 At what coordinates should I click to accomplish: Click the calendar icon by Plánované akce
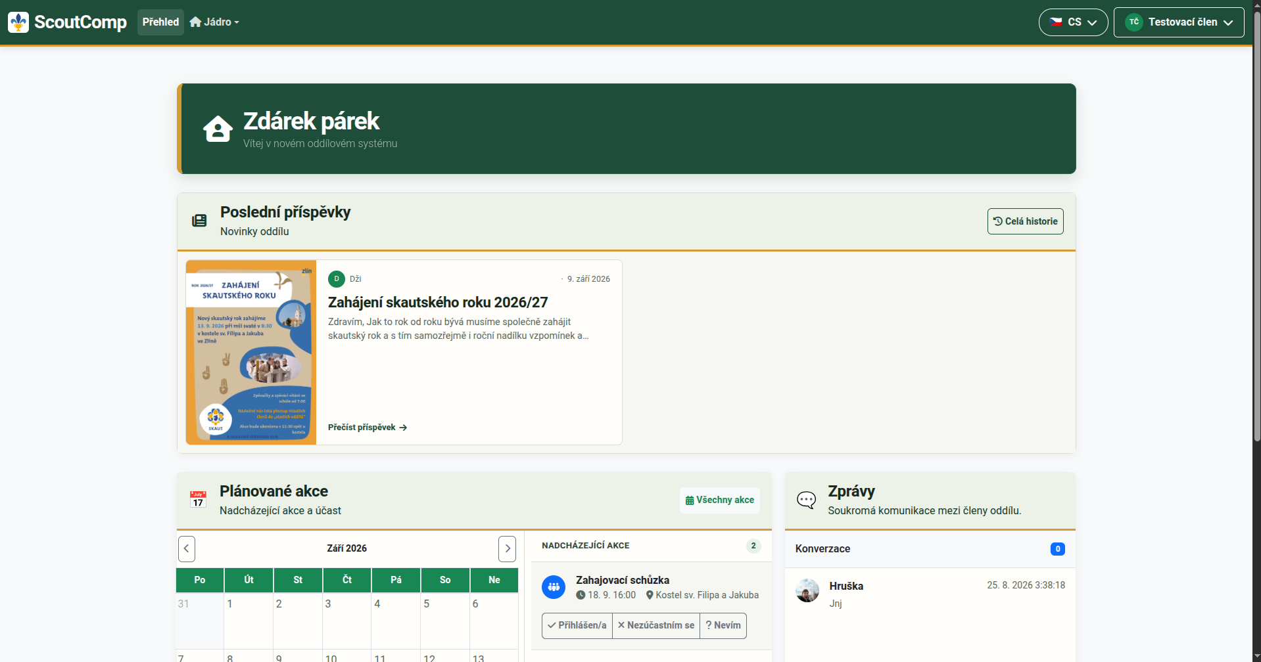[x=198, y=499]
